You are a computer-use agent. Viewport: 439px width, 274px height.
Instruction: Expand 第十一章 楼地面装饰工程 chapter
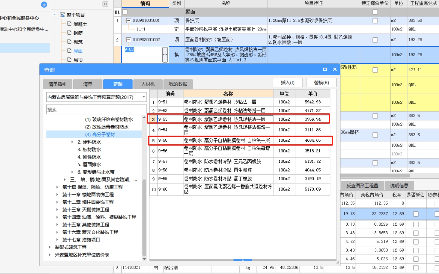[57, 195]
